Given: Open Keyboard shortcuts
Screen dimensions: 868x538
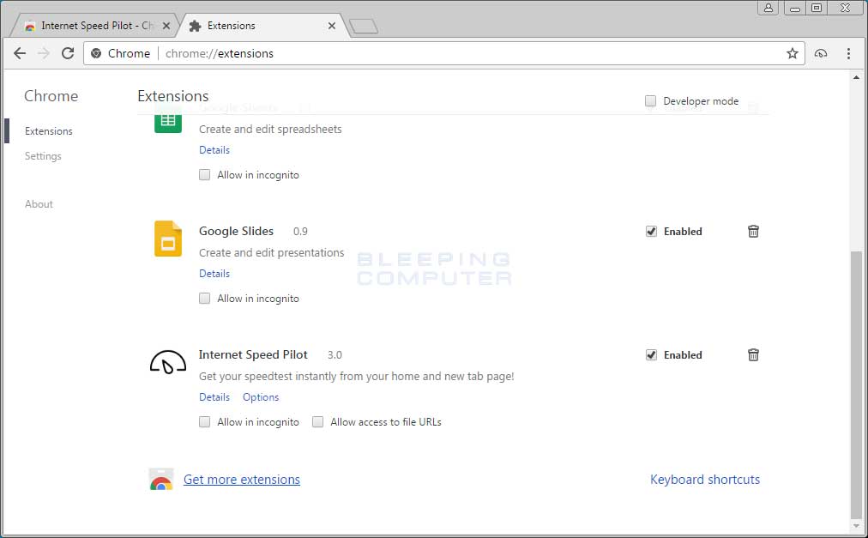Looking at the screenshot, I should (705, 479).
